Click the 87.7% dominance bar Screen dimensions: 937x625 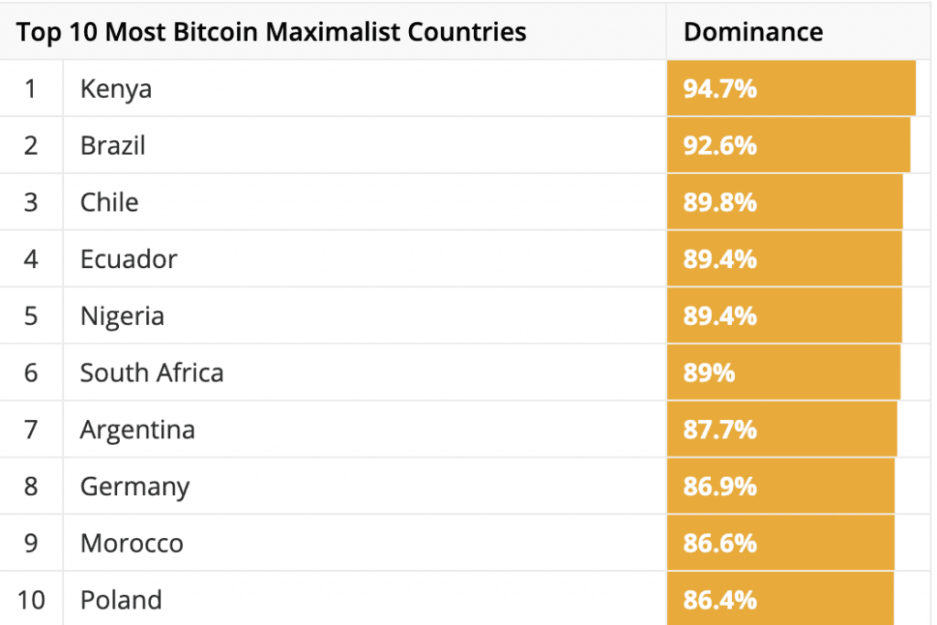(x=781, y=429)
